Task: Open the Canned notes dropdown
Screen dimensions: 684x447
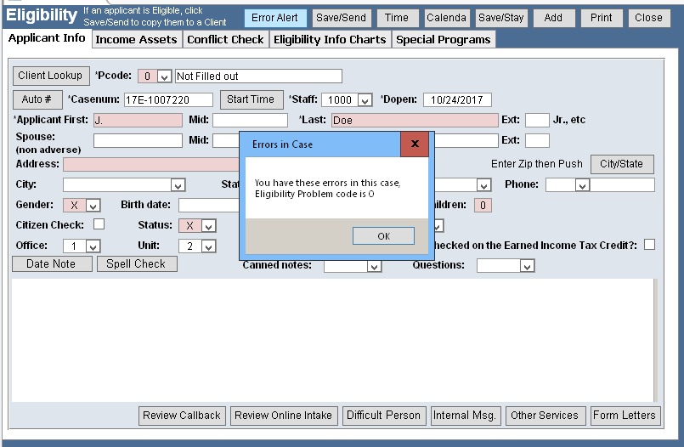Action: point(373,266)
